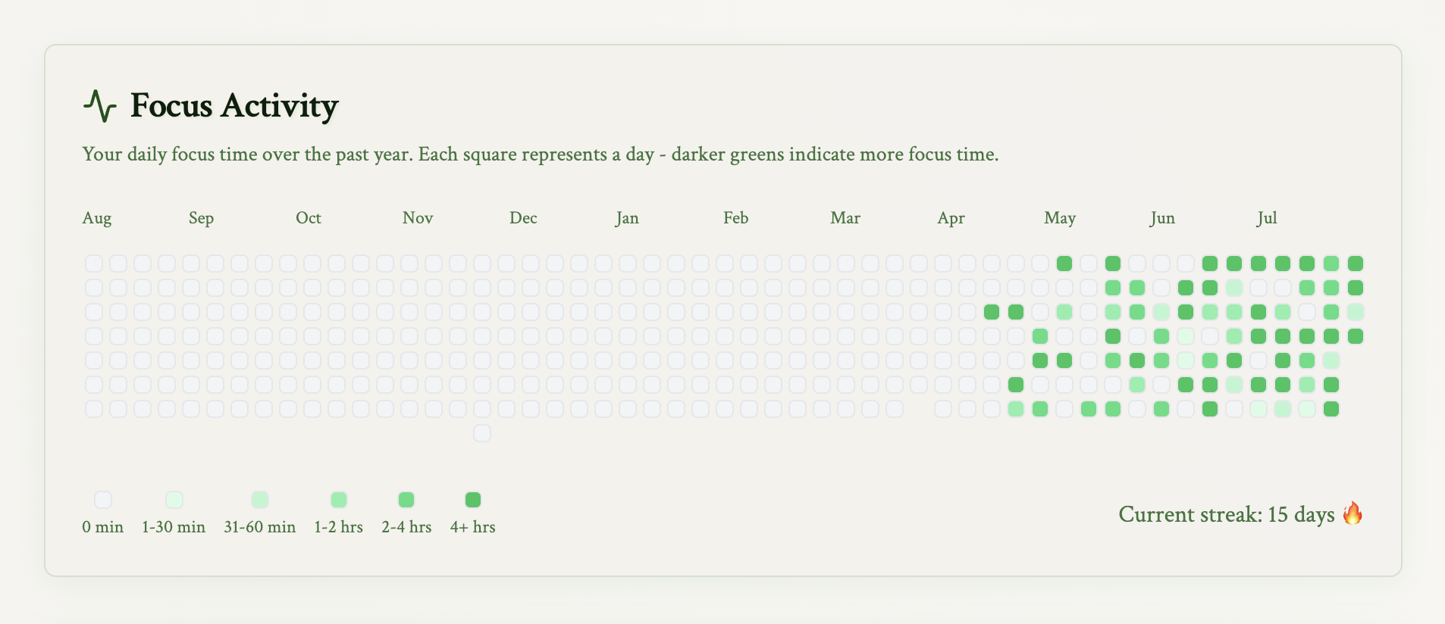
Task: Select the 0 min legend swatch
Action: (x=103, y=500)
